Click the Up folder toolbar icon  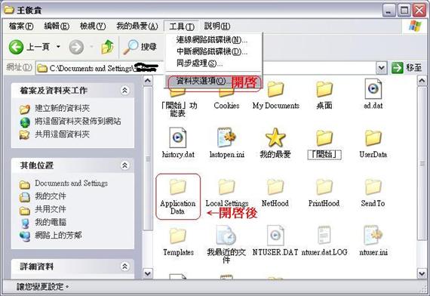[x=107, y=47]
